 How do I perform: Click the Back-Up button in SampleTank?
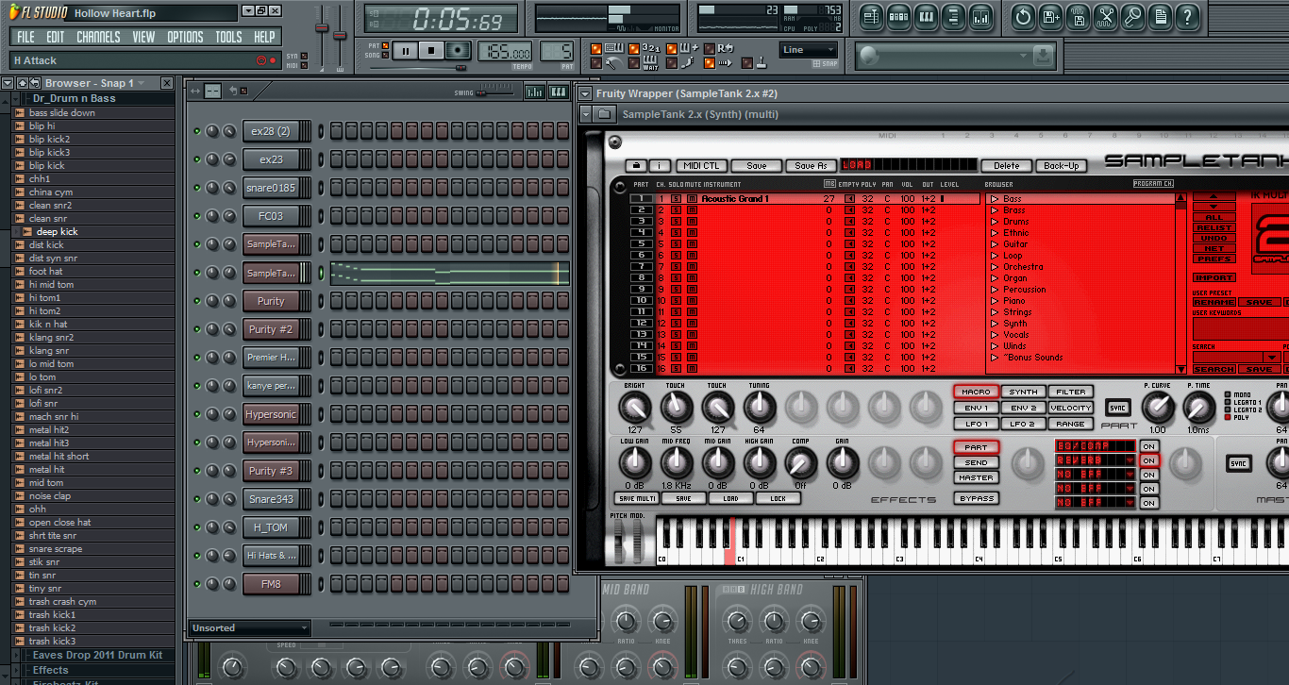pyautogui.click(x=1061, y=166)
